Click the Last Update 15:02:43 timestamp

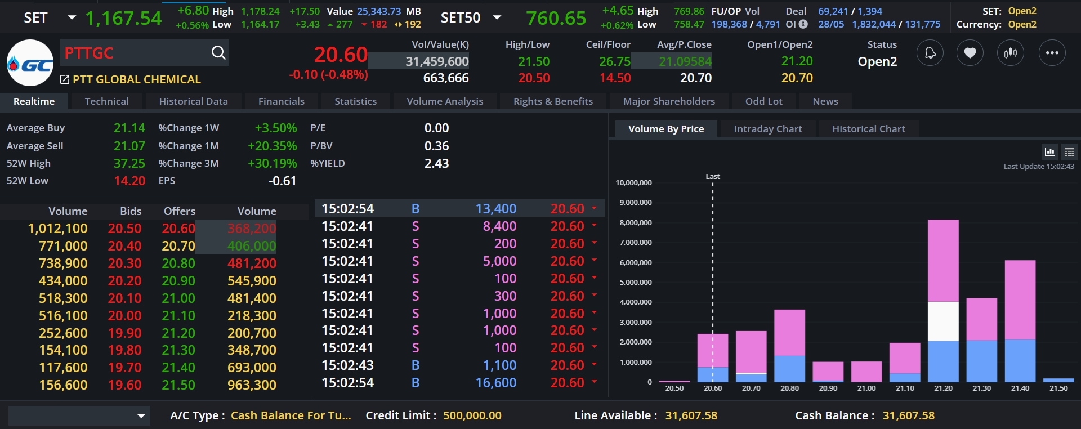(1039, 167)
